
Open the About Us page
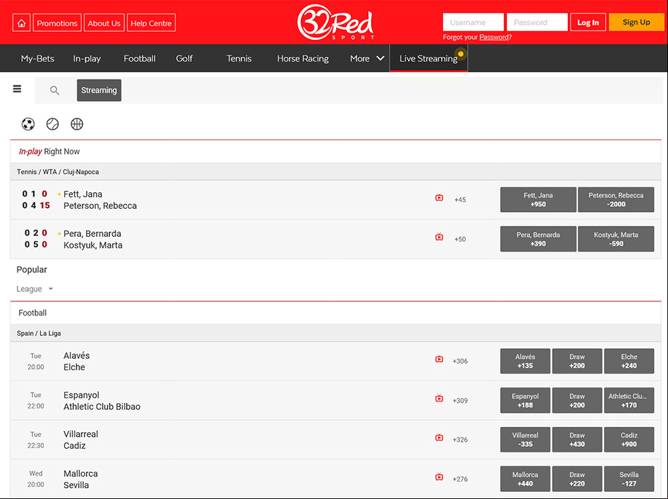[104, 23]
